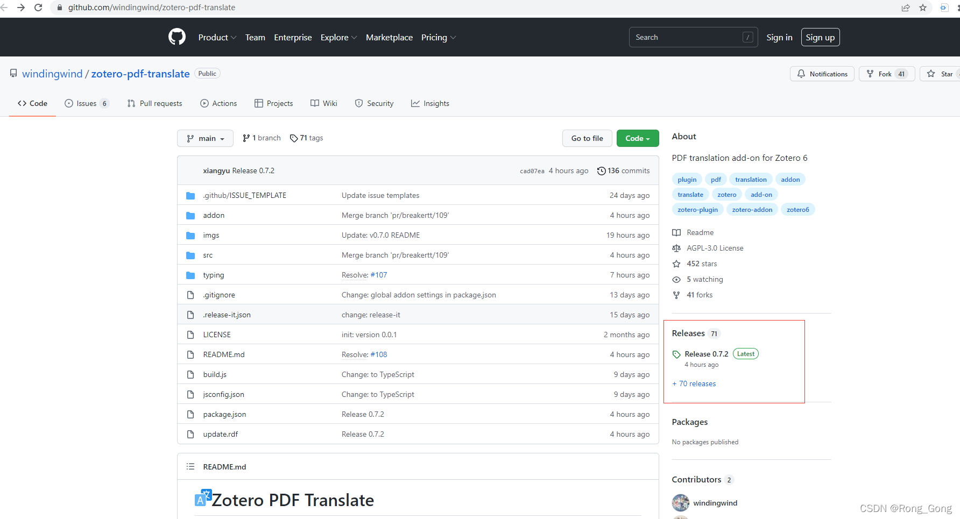Click the Go to file button
Viewport: 960px width, 519px height.
(587, 138)
